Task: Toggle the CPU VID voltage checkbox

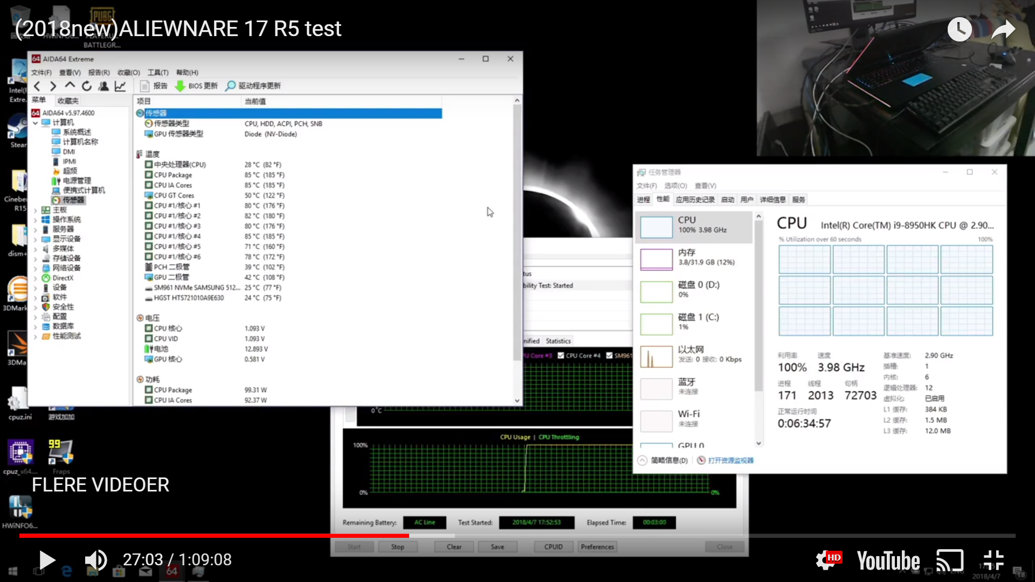Action: (x=148, y=339)
